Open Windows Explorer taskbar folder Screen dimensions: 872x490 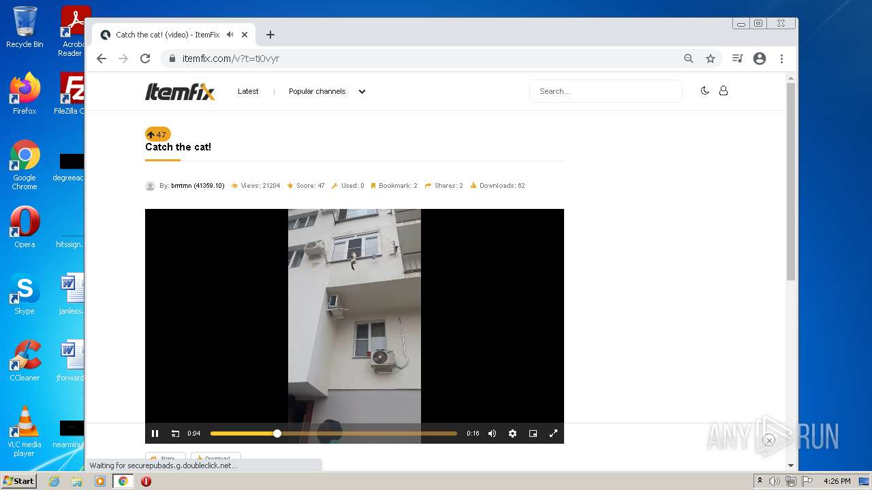click(x=77, y=481)
